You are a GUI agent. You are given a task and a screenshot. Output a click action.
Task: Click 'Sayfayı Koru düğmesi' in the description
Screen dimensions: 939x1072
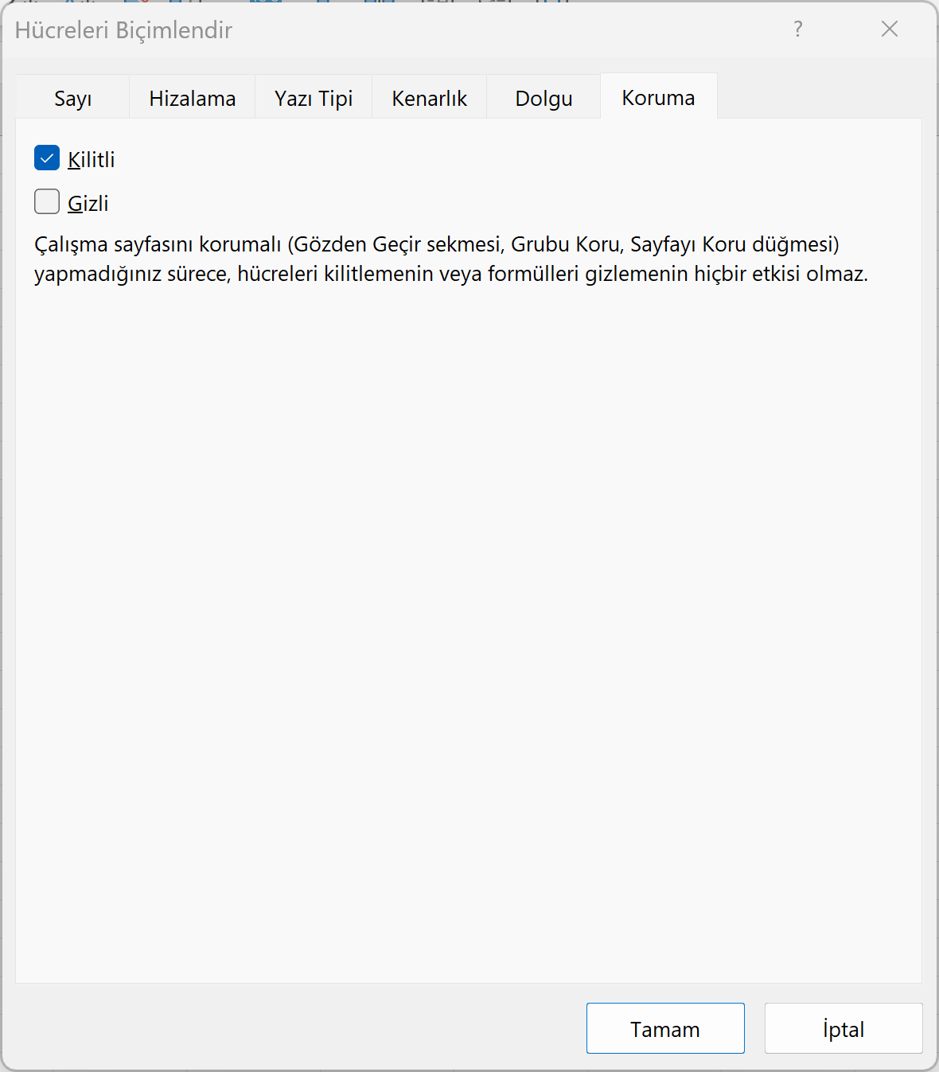coord(732,244)
